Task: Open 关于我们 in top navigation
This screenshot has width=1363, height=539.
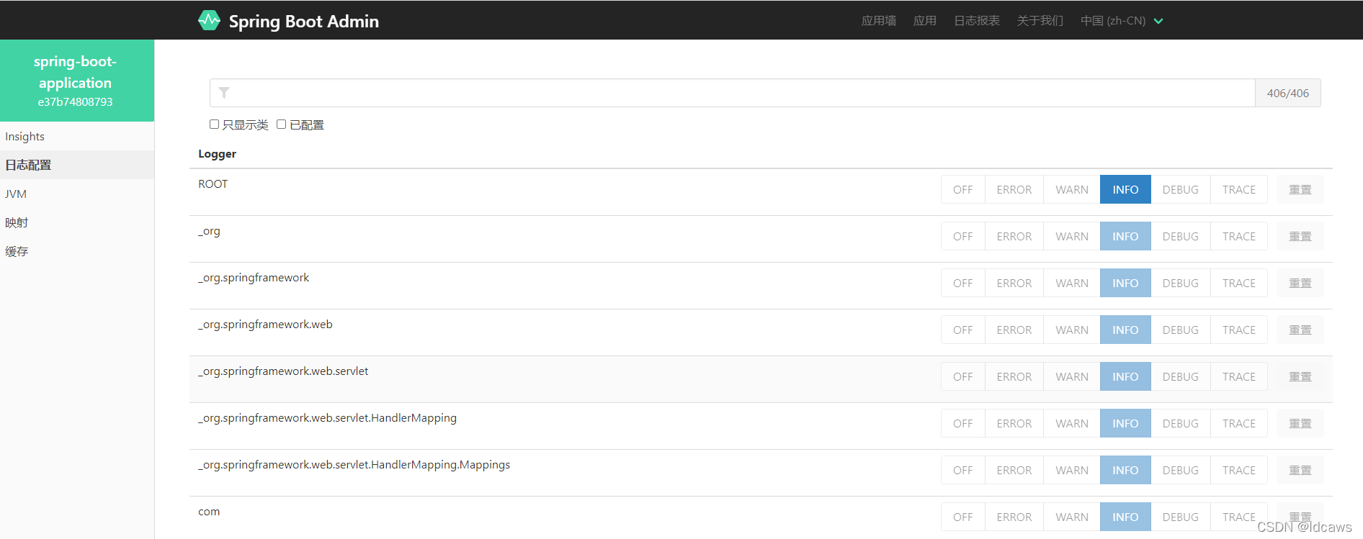Action: (x=1040, y=21)
